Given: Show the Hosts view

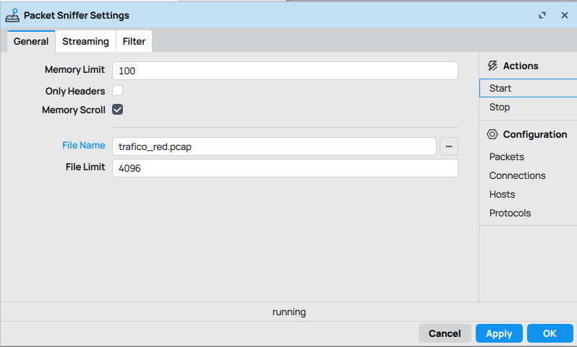Looking at the screenshot, I should coord(502,194).
